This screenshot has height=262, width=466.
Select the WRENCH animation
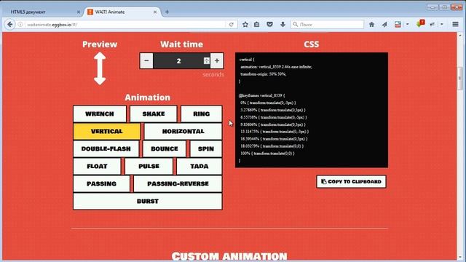[x=100, y=114]
